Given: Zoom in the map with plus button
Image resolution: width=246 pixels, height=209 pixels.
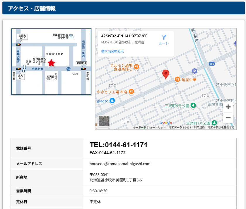Looking at the screenshot, I should coord(228,107).
